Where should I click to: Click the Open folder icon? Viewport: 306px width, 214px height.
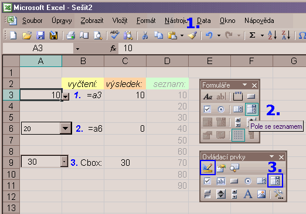[x=27, y=35]
